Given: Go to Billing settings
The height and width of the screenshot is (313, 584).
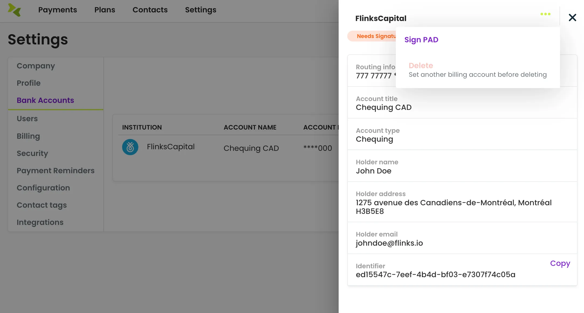Looking at the screenshot, I should [x=28, y=136].
